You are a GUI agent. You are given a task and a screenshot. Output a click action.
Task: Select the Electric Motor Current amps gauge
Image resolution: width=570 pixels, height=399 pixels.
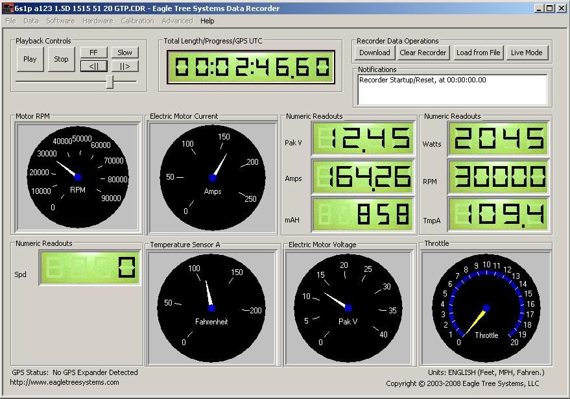[x=213, y=177]
